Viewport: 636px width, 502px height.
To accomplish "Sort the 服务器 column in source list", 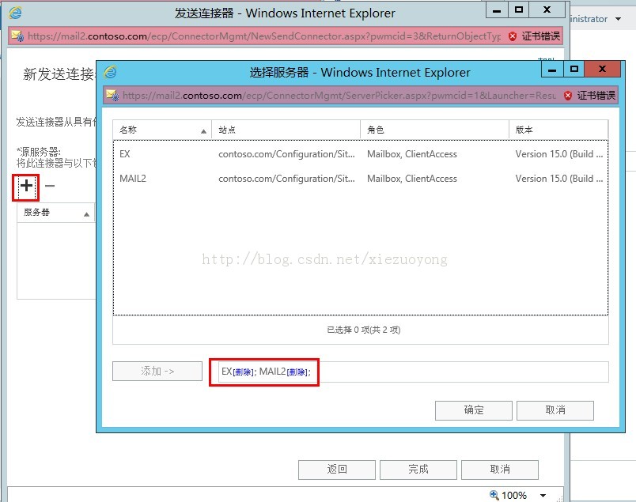I will tap(55, 213).
